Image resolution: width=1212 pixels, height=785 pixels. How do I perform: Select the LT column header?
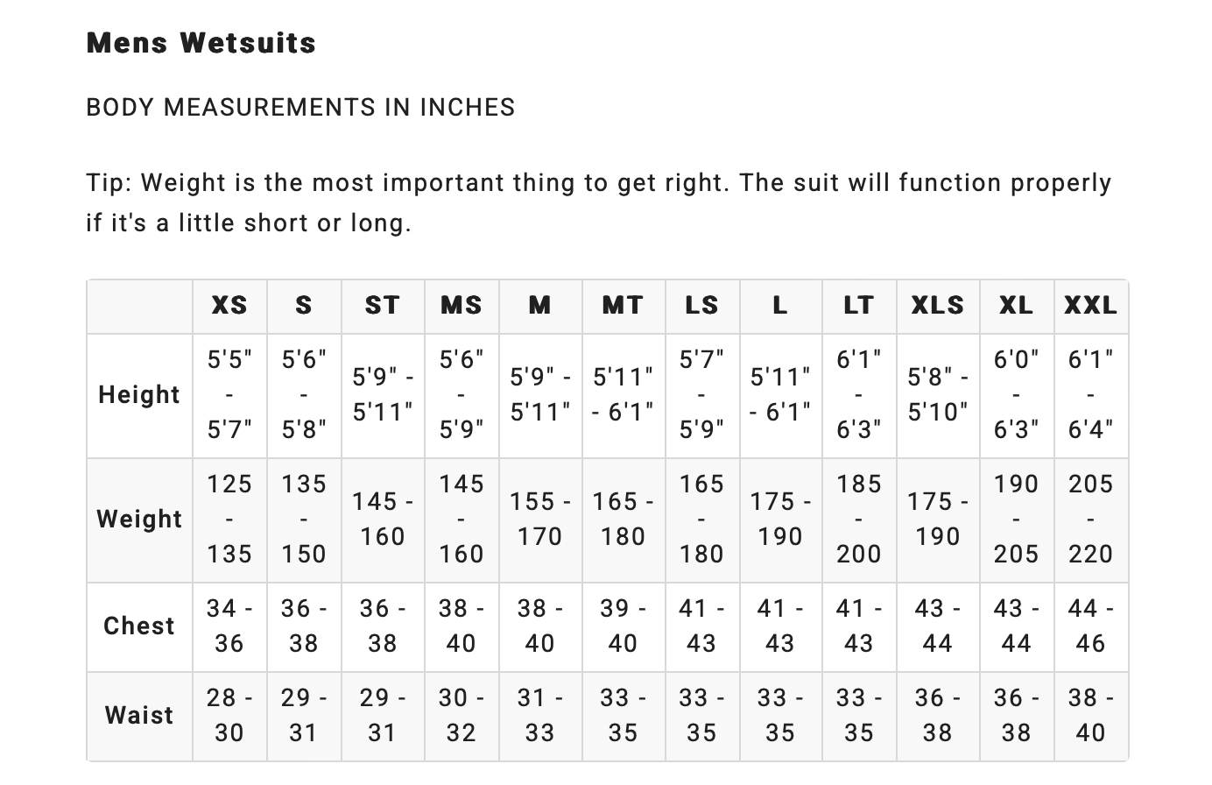point(859,306)
